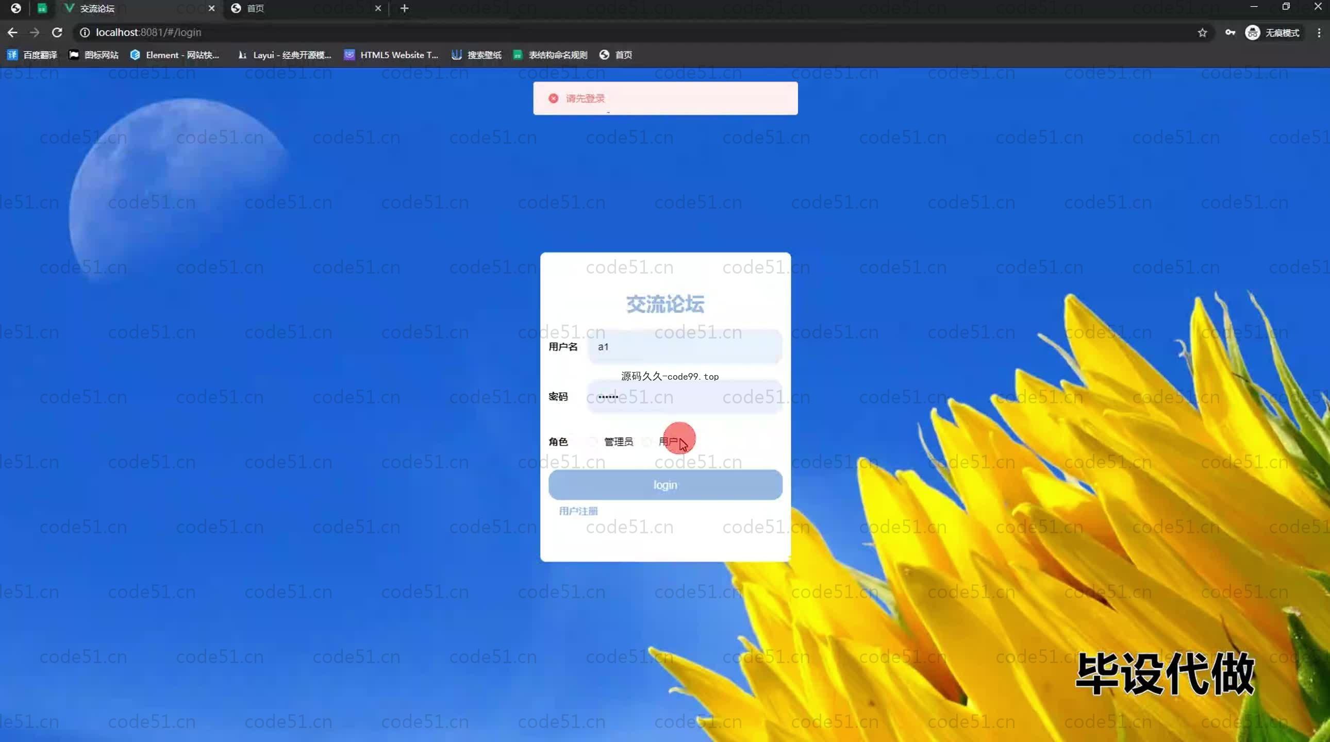Open a new tab with the plus button
This screenshot has height=742, width=1330.
(404, 8)
